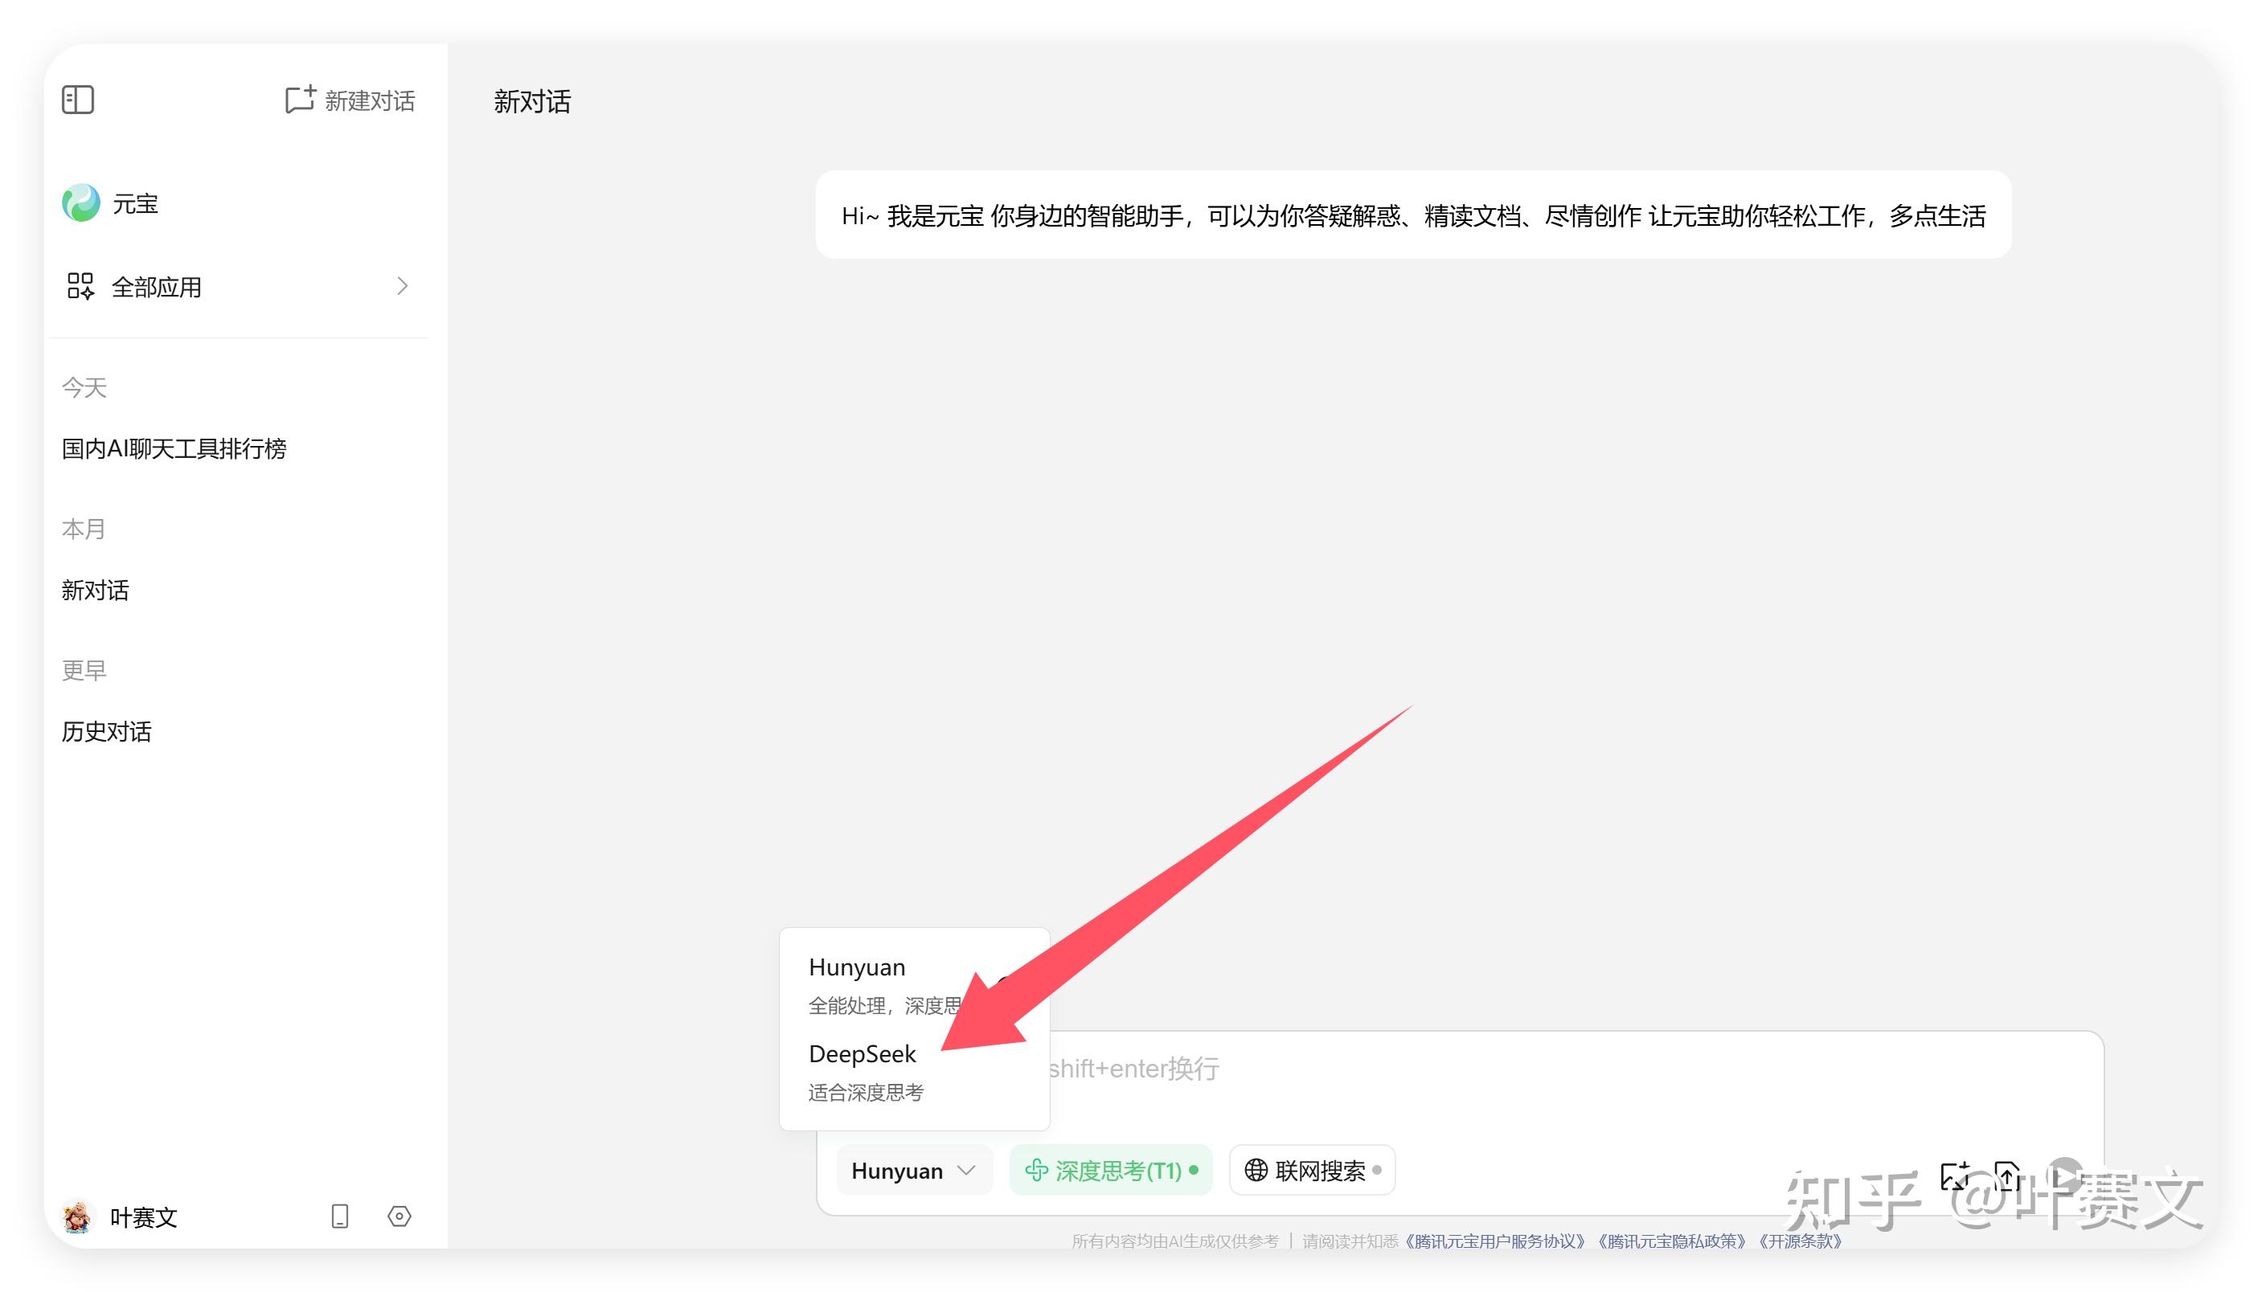Open the 元宝 assistant entry
The height and width of the screenshot is (1292, 2262).
tap(111, 203)
